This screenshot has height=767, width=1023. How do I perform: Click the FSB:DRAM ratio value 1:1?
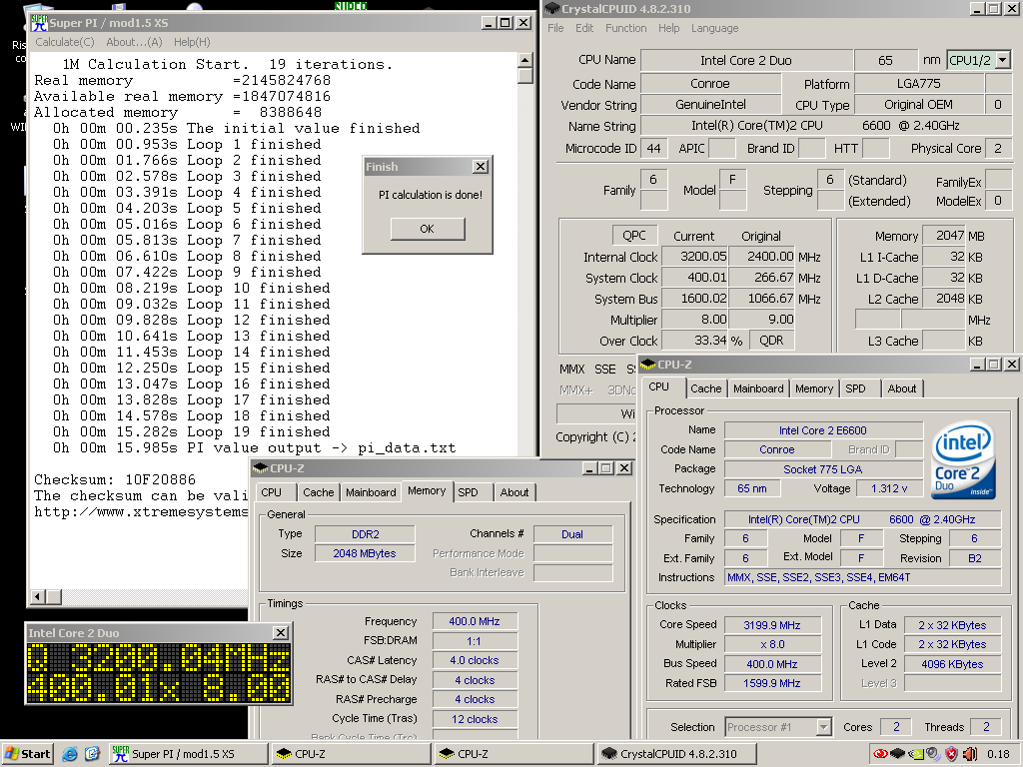[x=475, y=640]
